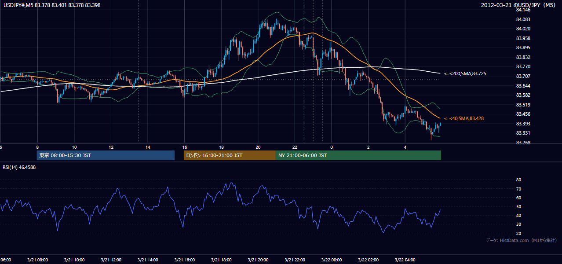
Task: Click the 83.770 price axis label
Action: coord(524,66)
